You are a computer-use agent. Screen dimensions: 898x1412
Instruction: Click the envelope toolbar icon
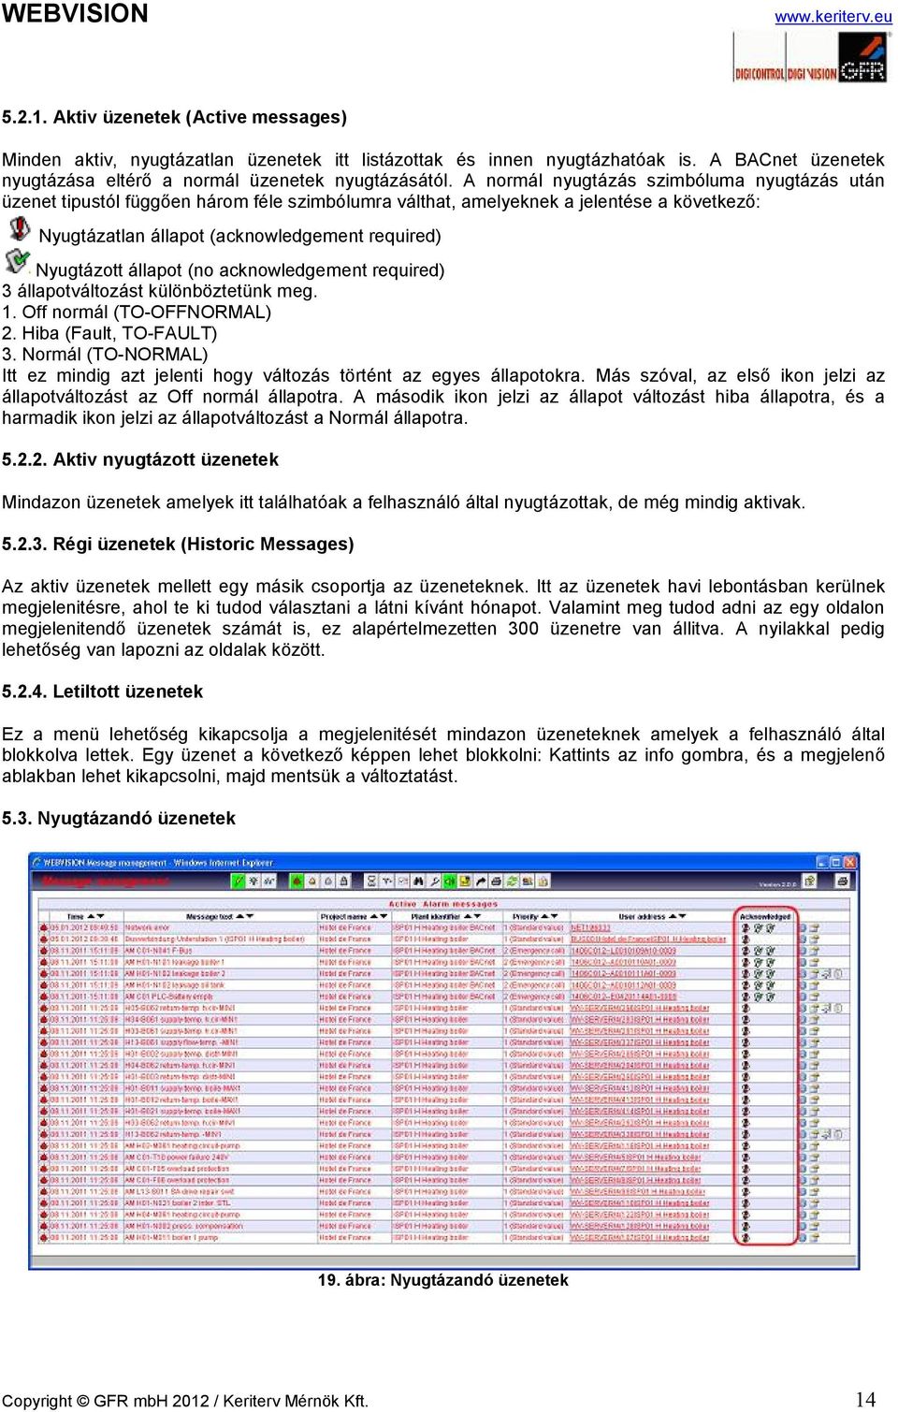[402, 881]
